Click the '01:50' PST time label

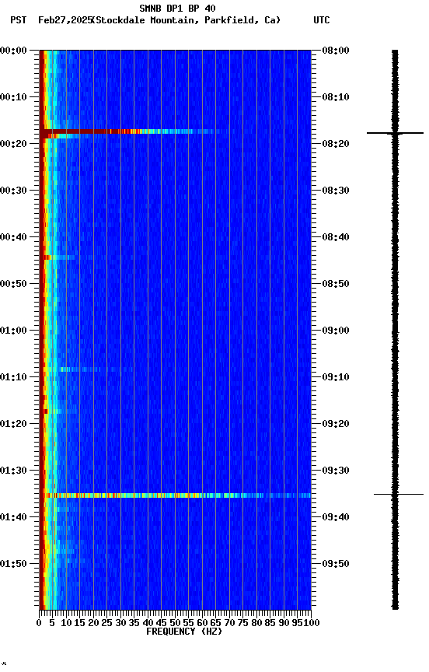click(x=13, y=565)
